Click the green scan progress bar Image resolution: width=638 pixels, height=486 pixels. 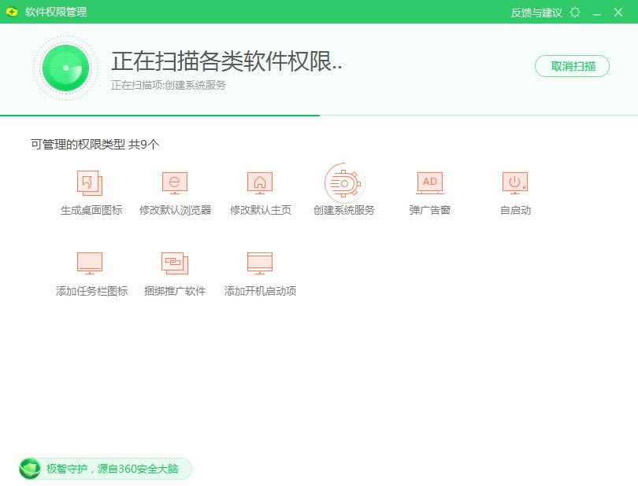point(160,116)
